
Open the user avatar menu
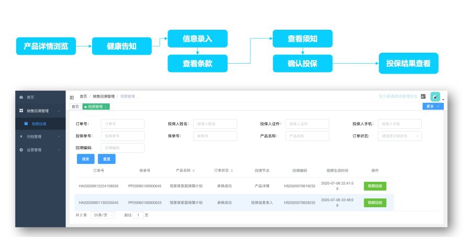pyautogui.click(x=435, y=97)
